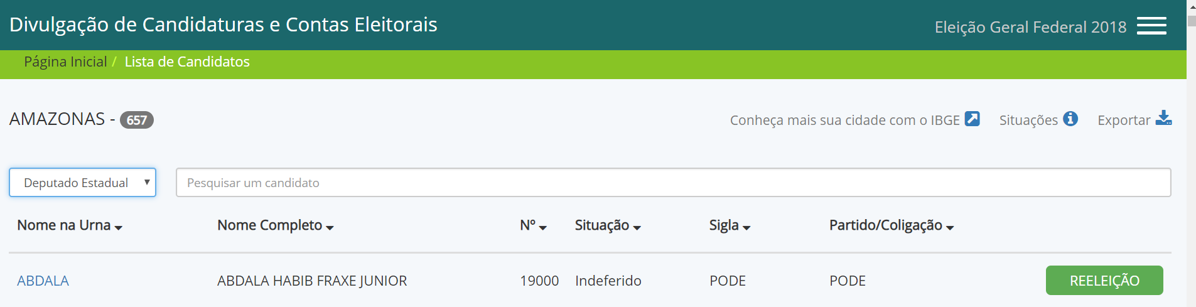Image resolution: width=1196 pixels, height=307 pixels.
Task: Open the hamburger menu icon
Action: pos(1151,26)
